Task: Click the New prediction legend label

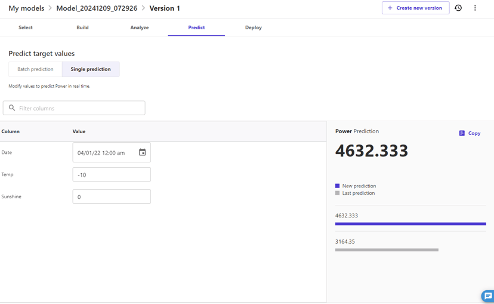Action: [x=359, y=186]
